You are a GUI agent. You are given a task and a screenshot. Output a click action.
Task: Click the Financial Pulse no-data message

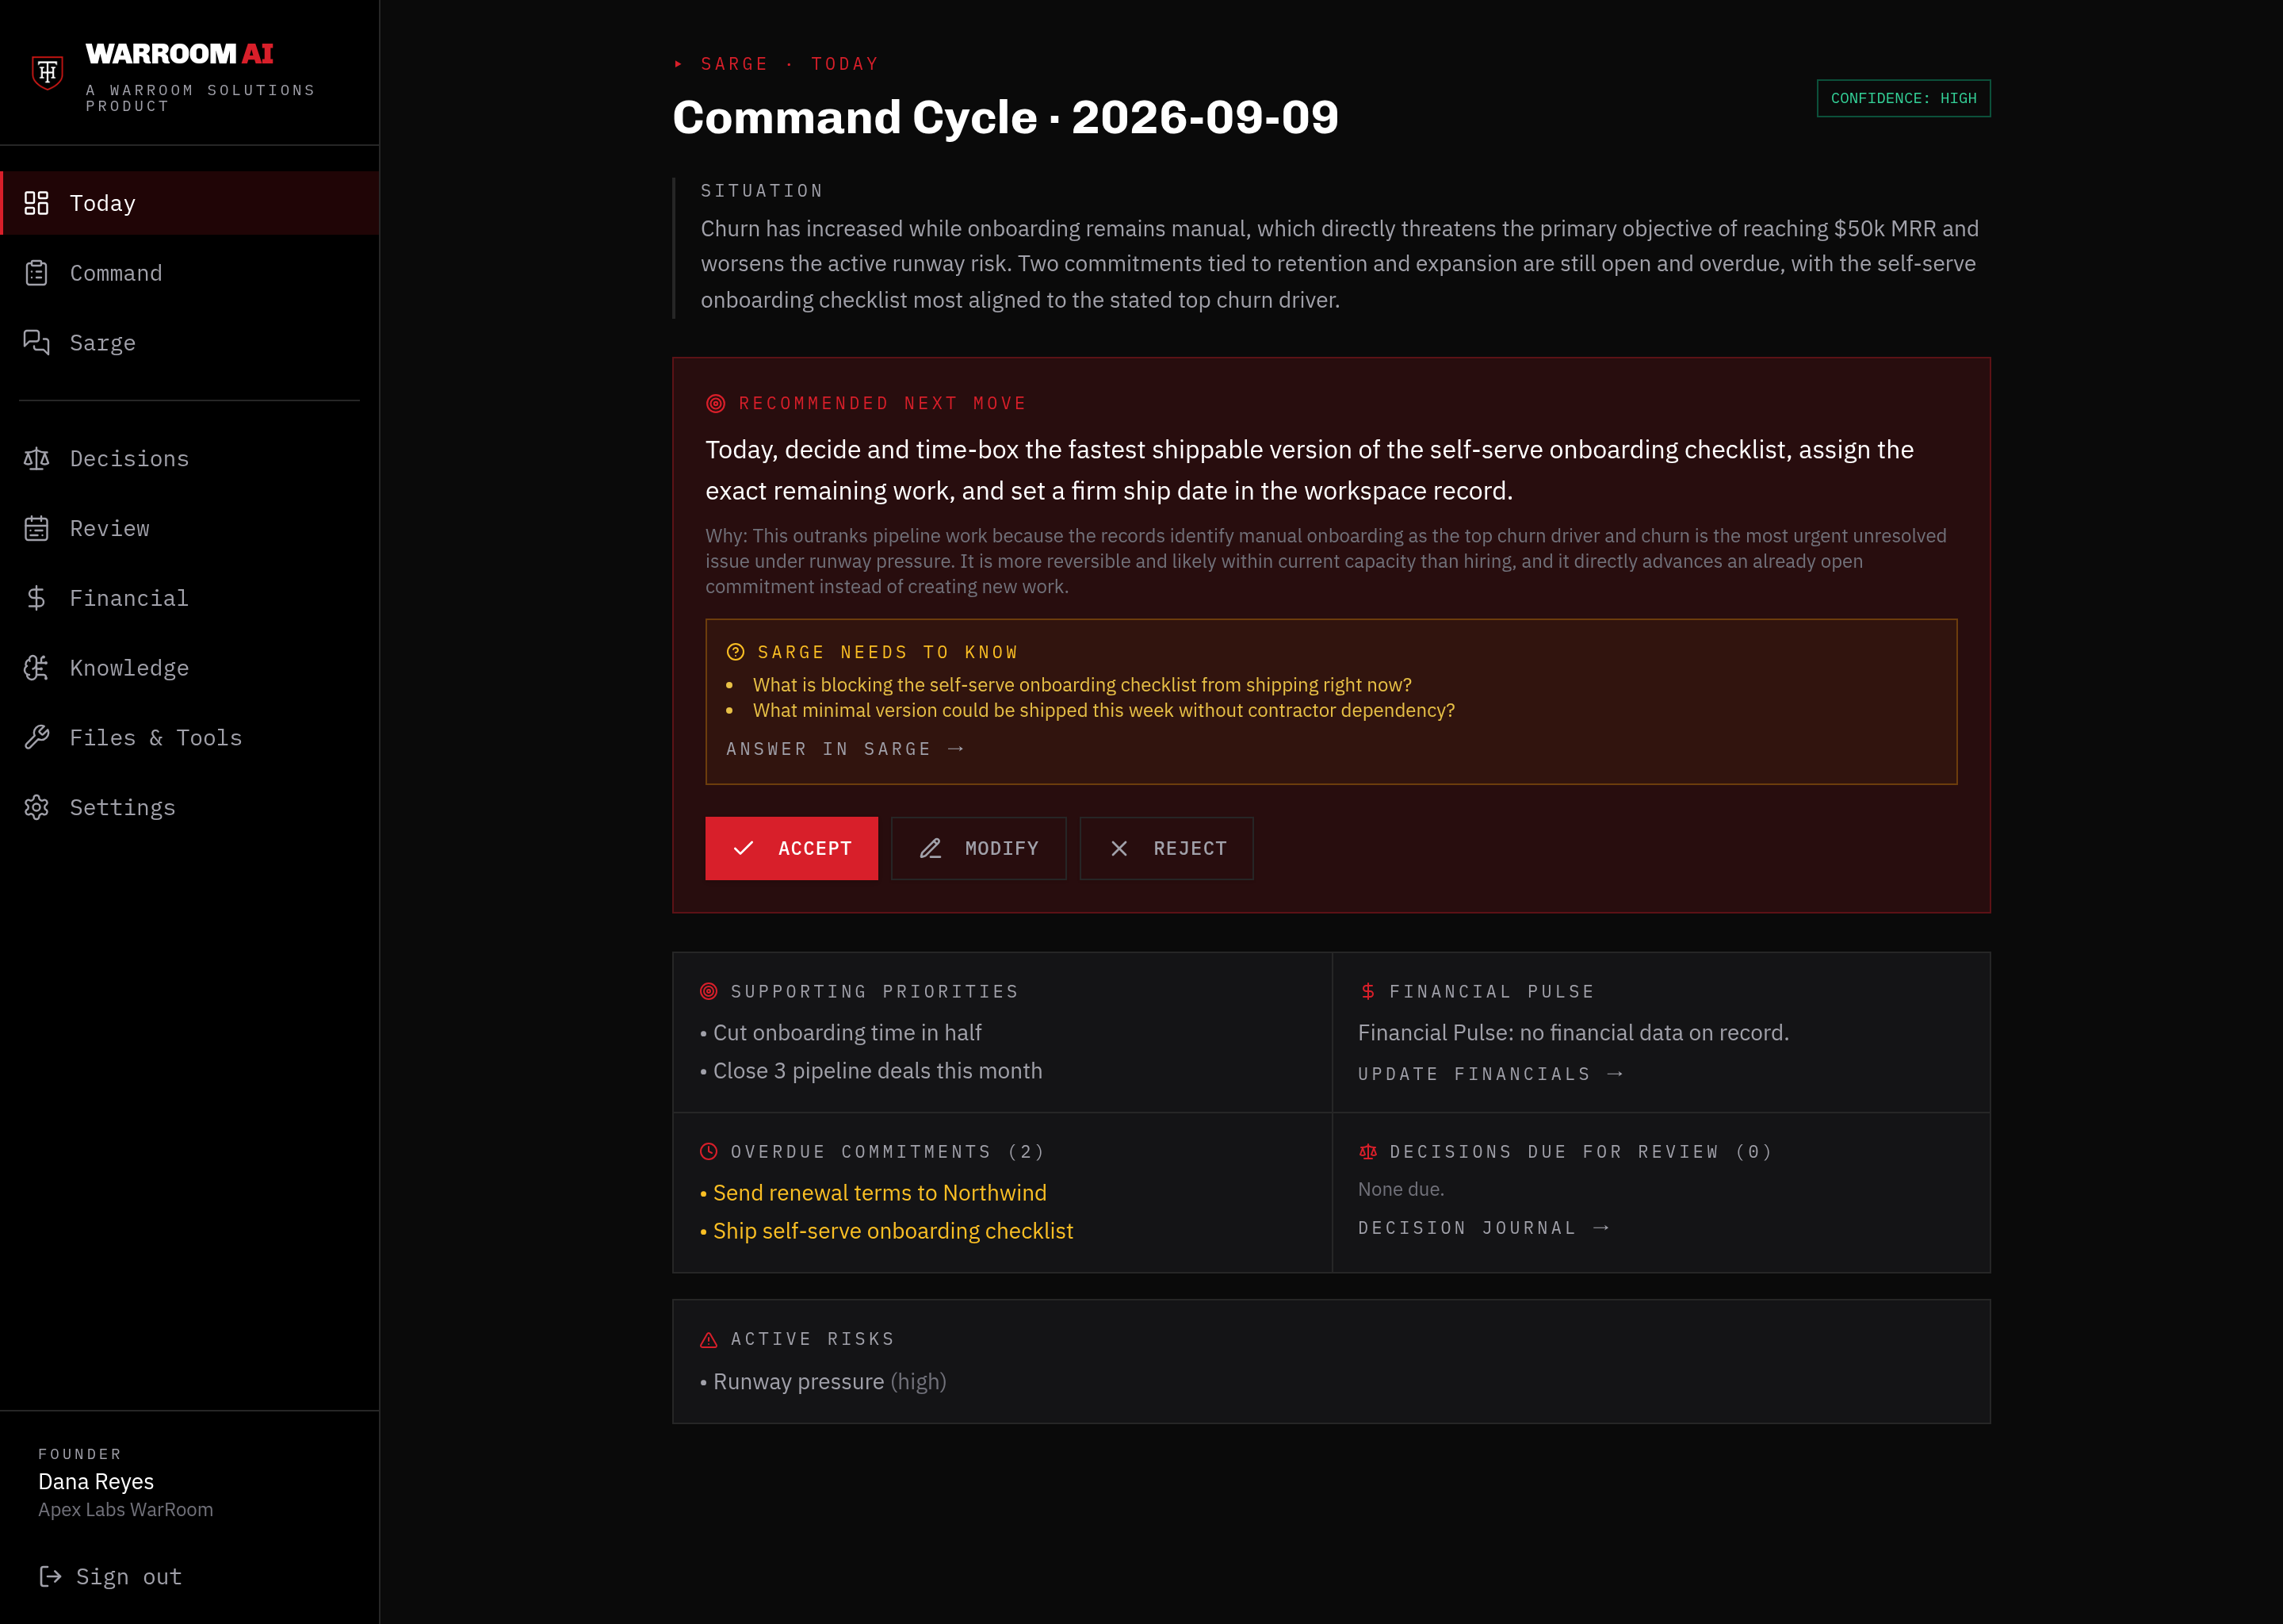[x=1574, y=1033]
